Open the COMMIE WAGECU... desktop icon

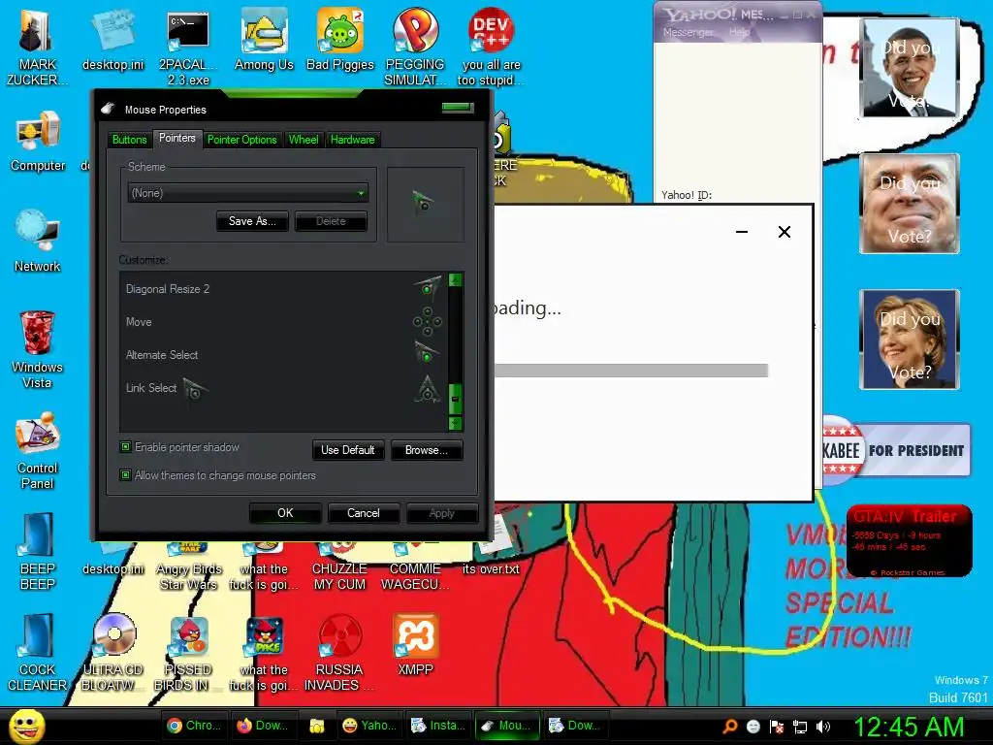coord(415,567)
